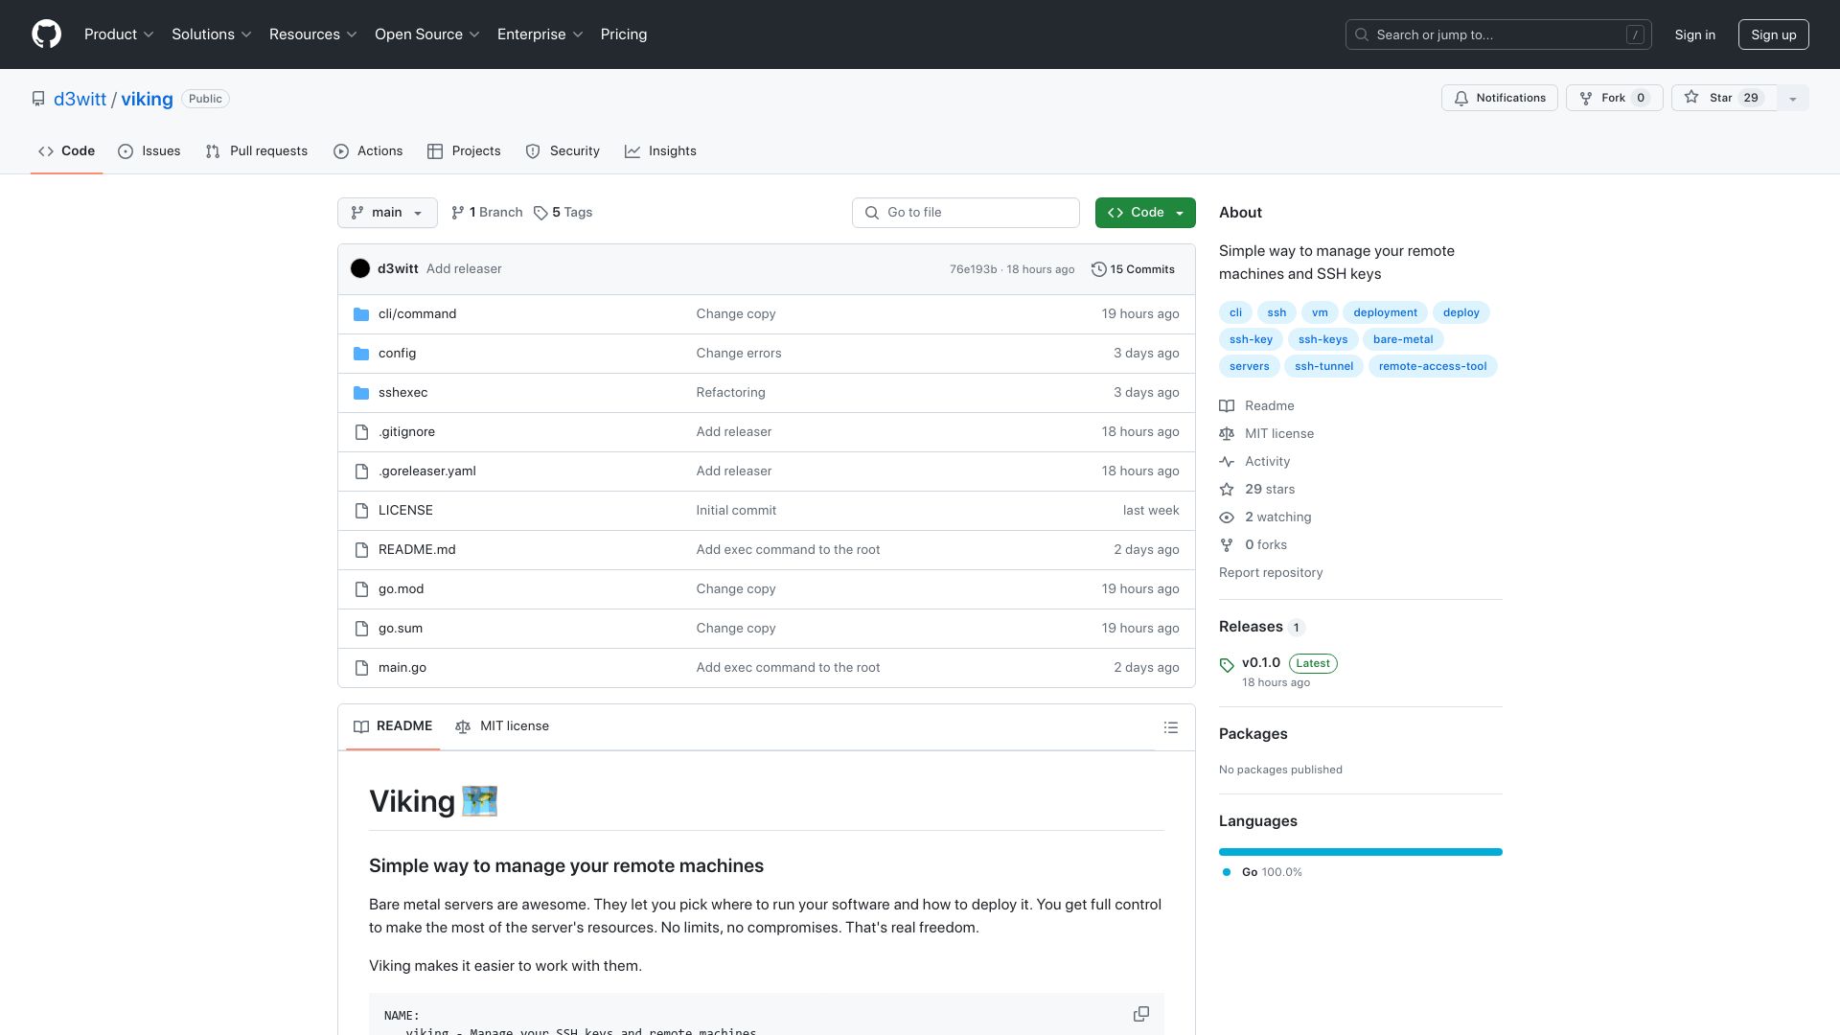Expand the Product menu
The width and height of the screenshot is (1840, 1035).
click(x=119, y=34)
